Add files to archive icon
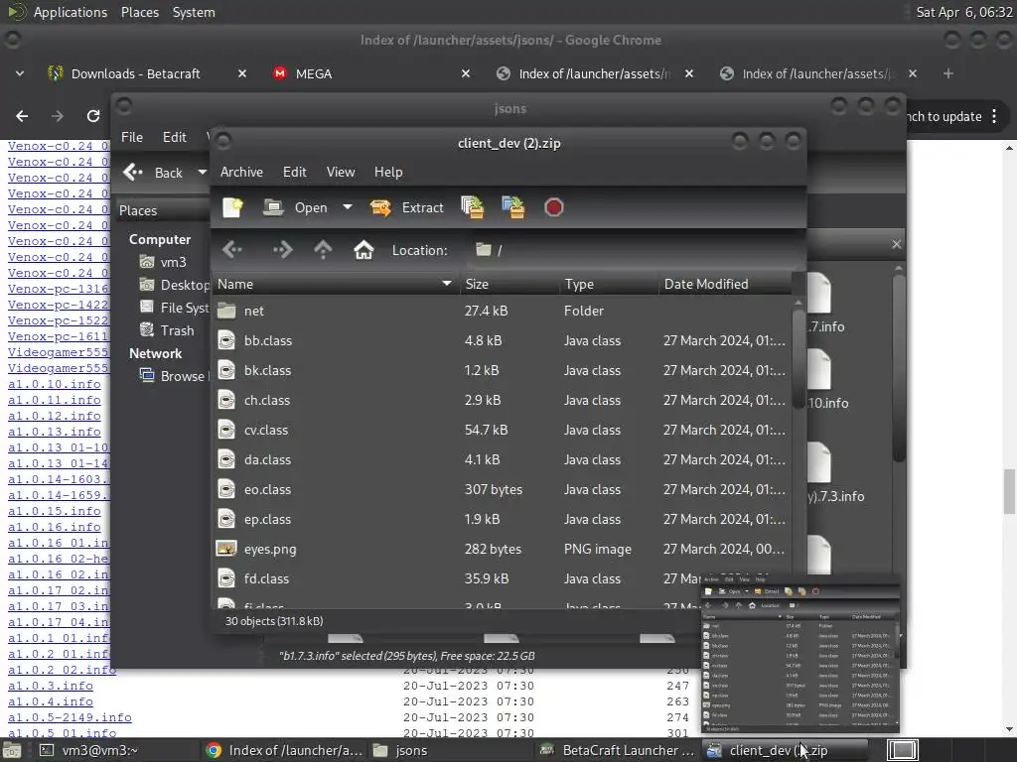Screen dimensions: 1017x762 coord(472,207)
